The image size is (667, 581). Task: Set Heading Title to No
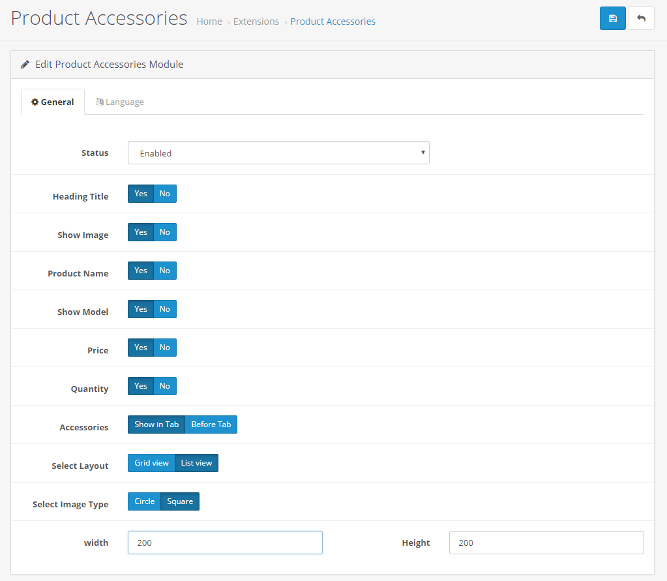tap(165, 194)
